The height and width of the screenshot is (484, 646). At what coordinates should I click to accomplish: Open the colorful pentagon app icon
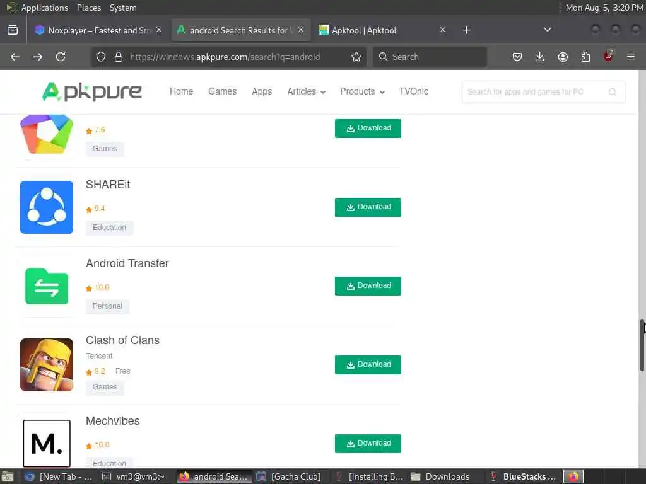47,134
